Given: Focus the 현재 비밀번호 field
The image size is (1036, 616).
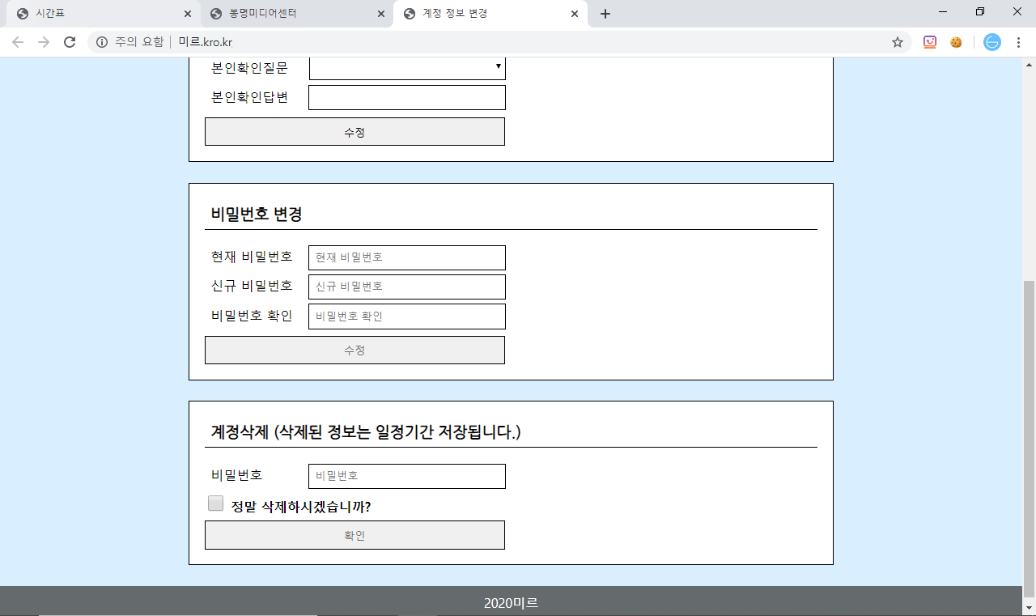Looking at the screenshot, I should click(407, 257).
